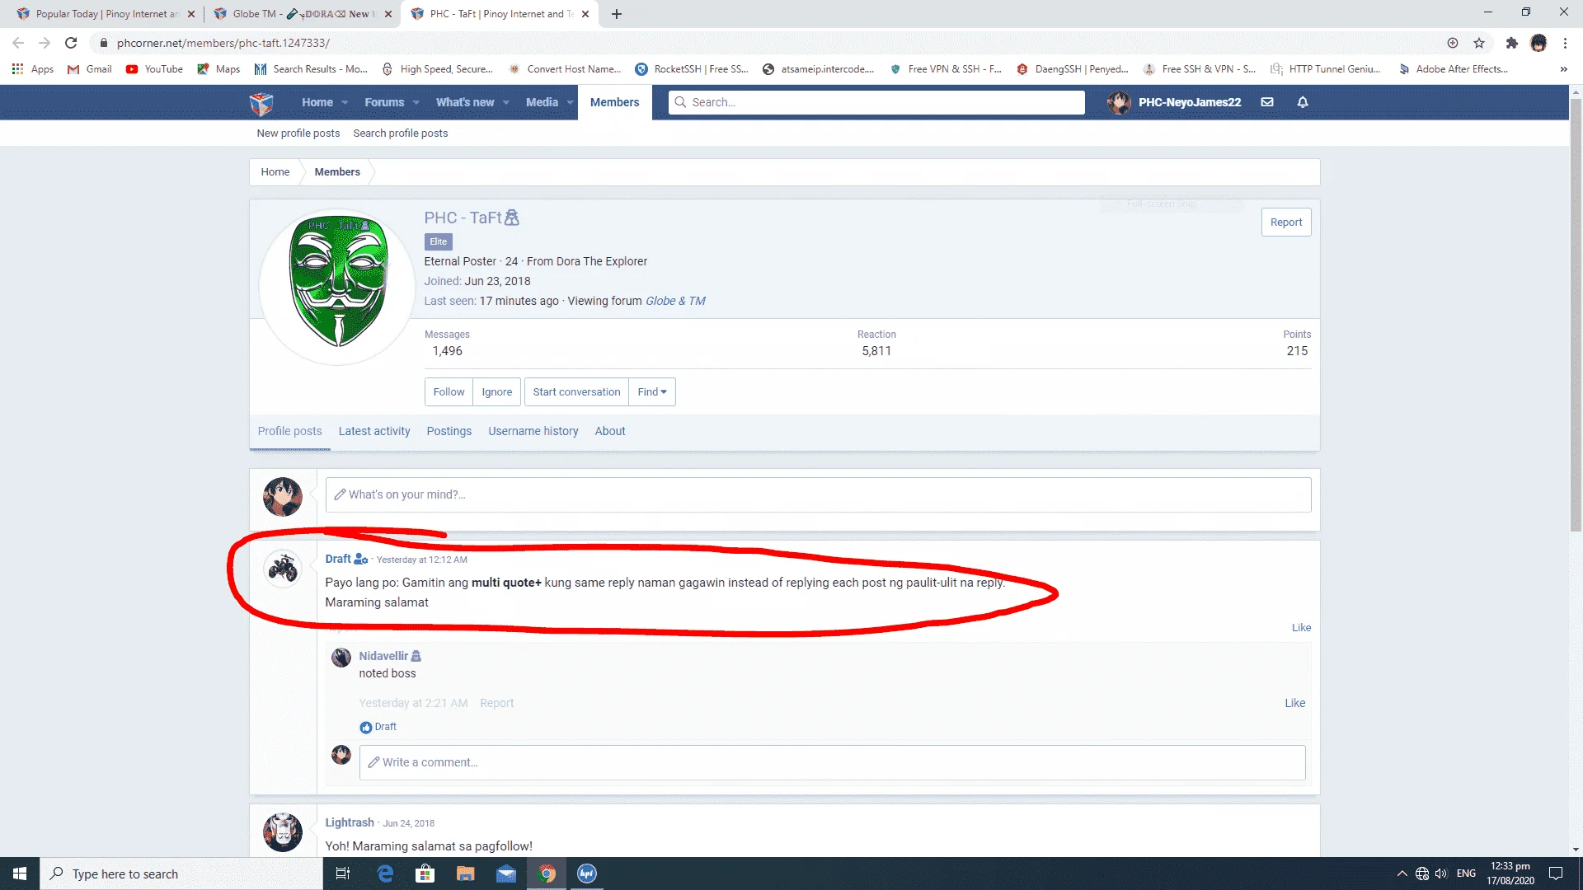Screen dimensions: 1583x890
Task: Open the new tab plus button
Action: [x=617, y=14]
